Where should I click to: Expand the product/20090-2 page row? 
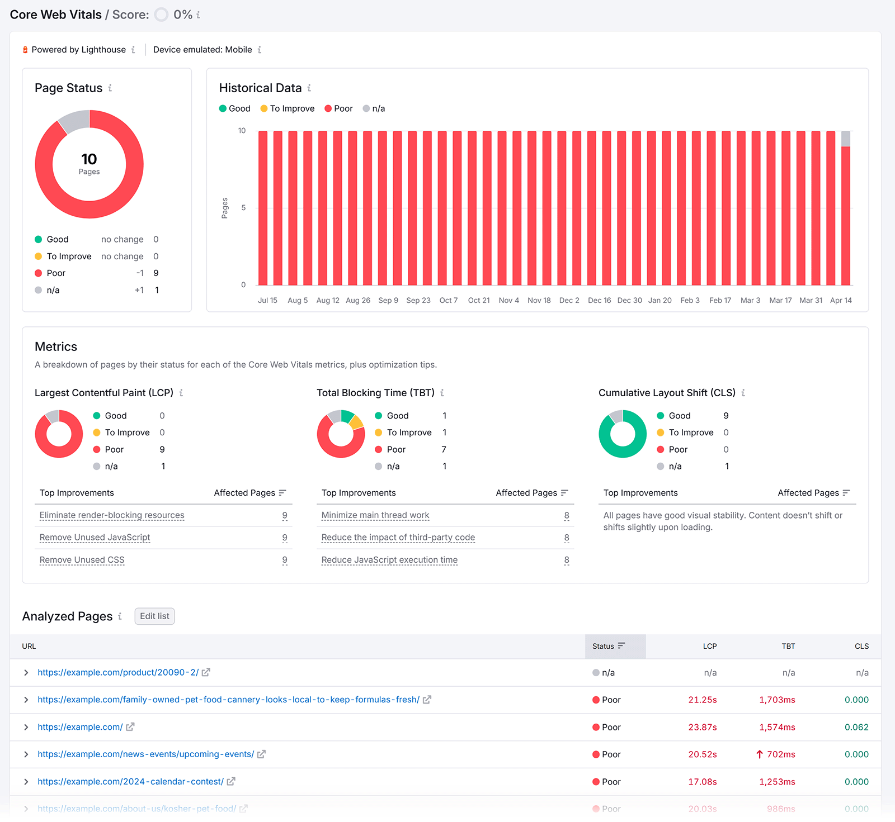tap(26, 672)
